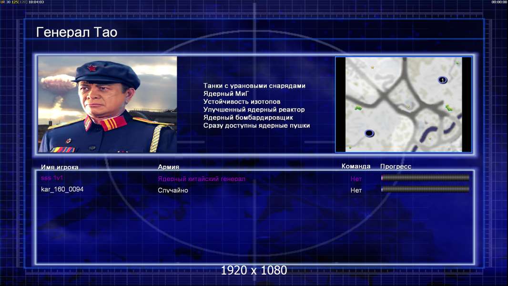Click the «Армия» column header

pos(169,167)
